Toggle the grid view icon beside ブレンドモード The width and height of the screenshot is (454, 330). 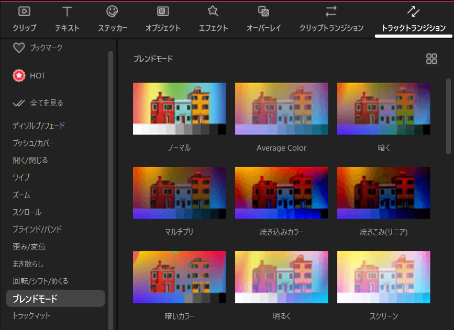[x=431, y=59]
